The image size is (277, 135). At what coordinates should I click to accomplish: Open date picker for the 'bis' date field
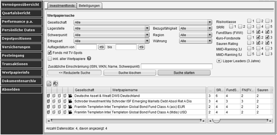point(141,47)
